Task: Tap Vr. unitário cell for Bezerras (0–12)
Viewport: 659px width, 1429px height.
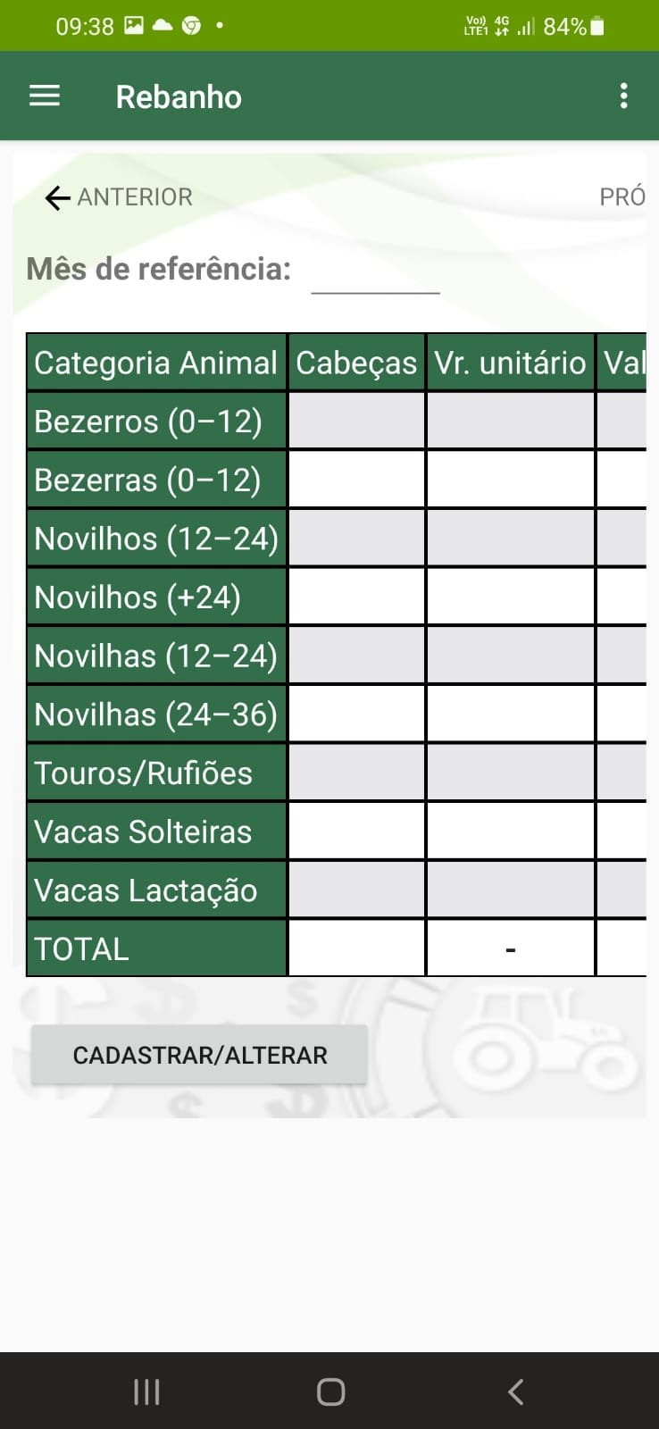Action: click(510, 480)
